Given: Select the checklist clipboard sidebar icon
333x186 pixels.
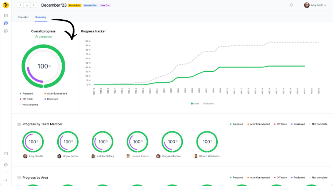Looking at the screenshot, I should point(6,23).
